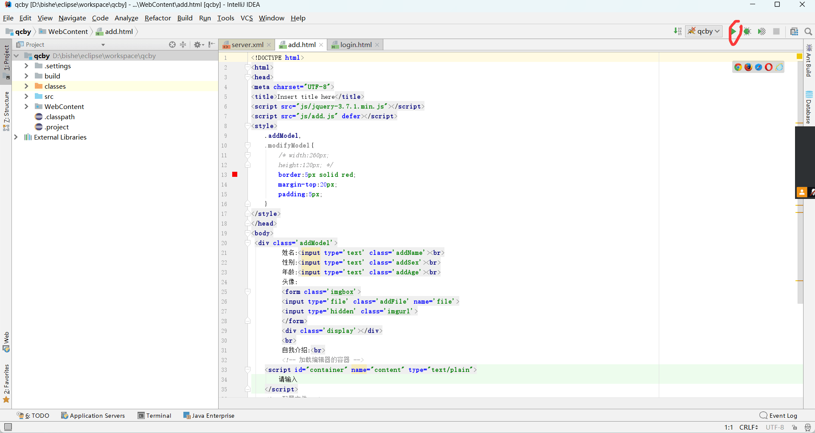Open Application Servers tool window
This screenshot has width=815, height=433.
93,416
